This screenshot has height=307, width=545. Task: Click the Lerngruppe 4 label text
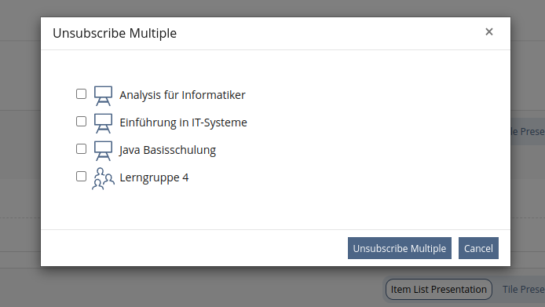(x=154, y=177)
